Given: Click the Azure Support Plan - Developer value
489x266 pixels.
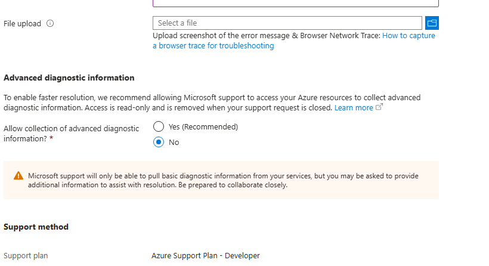Looking at the screenshot, I should click(206, 256).
